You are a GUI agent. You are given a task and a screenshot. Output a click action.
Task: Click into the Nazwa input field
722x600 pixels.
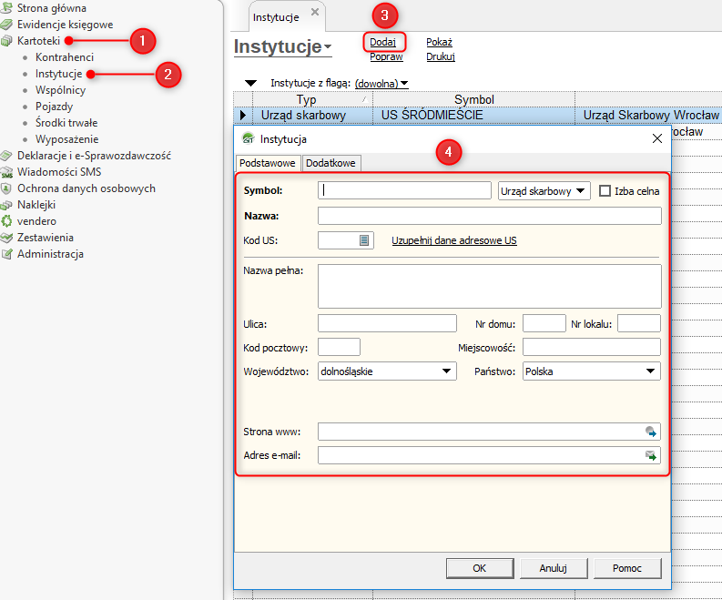point(489,216)
